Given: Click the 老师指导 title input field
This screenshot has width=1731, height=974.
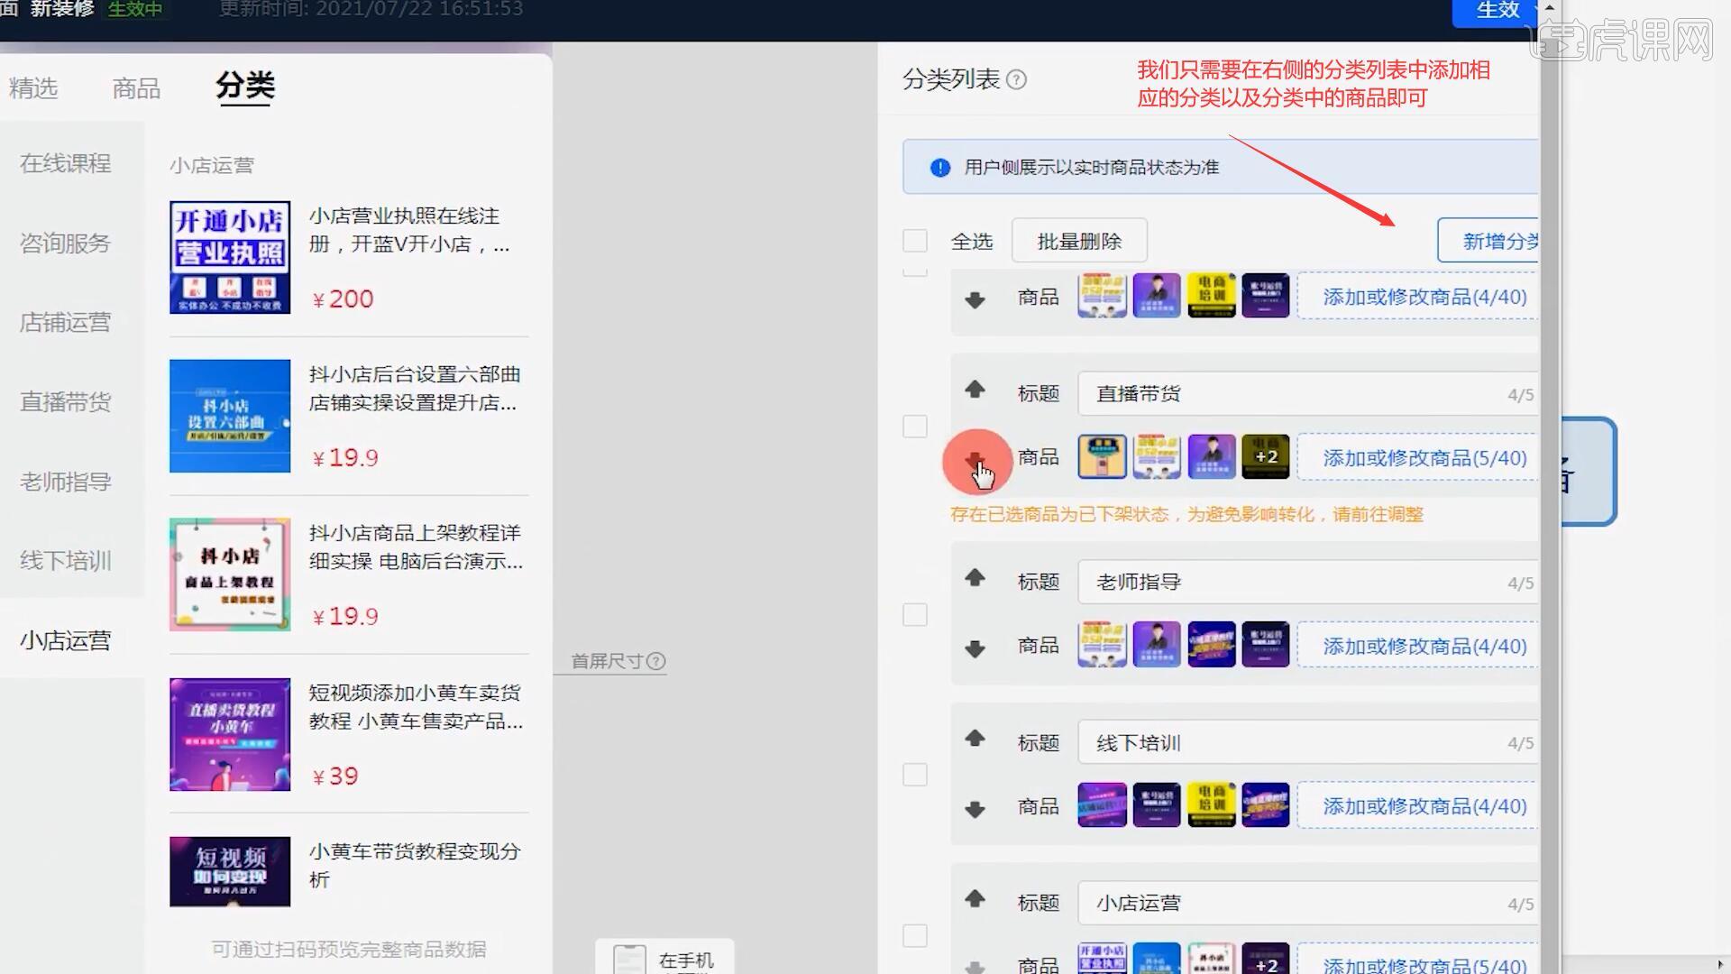Looking at the screenshot, I should click(1289, 583).
